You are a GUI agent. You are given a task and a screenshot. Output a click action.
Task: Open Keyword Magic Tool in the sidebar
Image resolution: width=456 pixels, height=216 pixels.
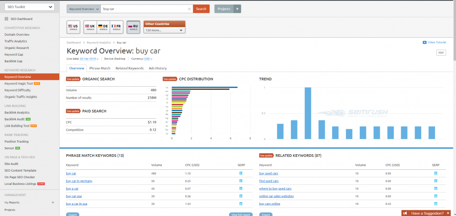point(19,84)
